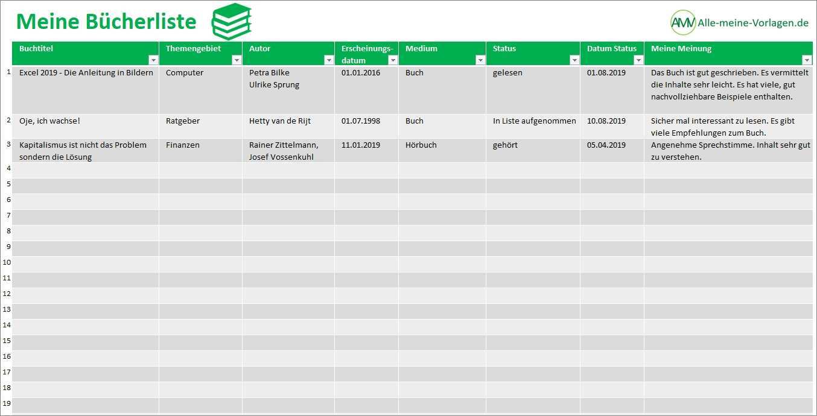Expand the Autor column filter

(x=329, y=60)
